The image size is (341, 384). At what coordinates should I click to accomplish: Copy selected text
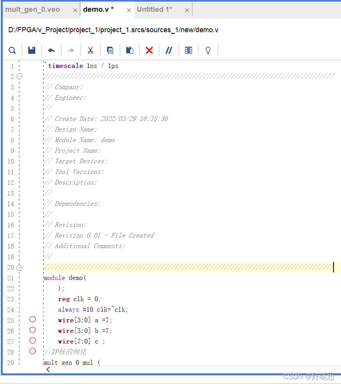tap(110, 50)
